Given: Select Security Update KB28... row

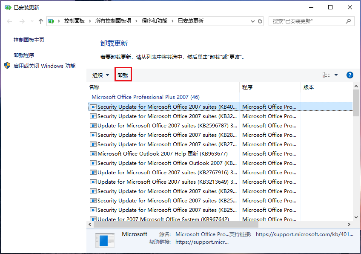Looking at the screenshot, I should tap(221, 135).
